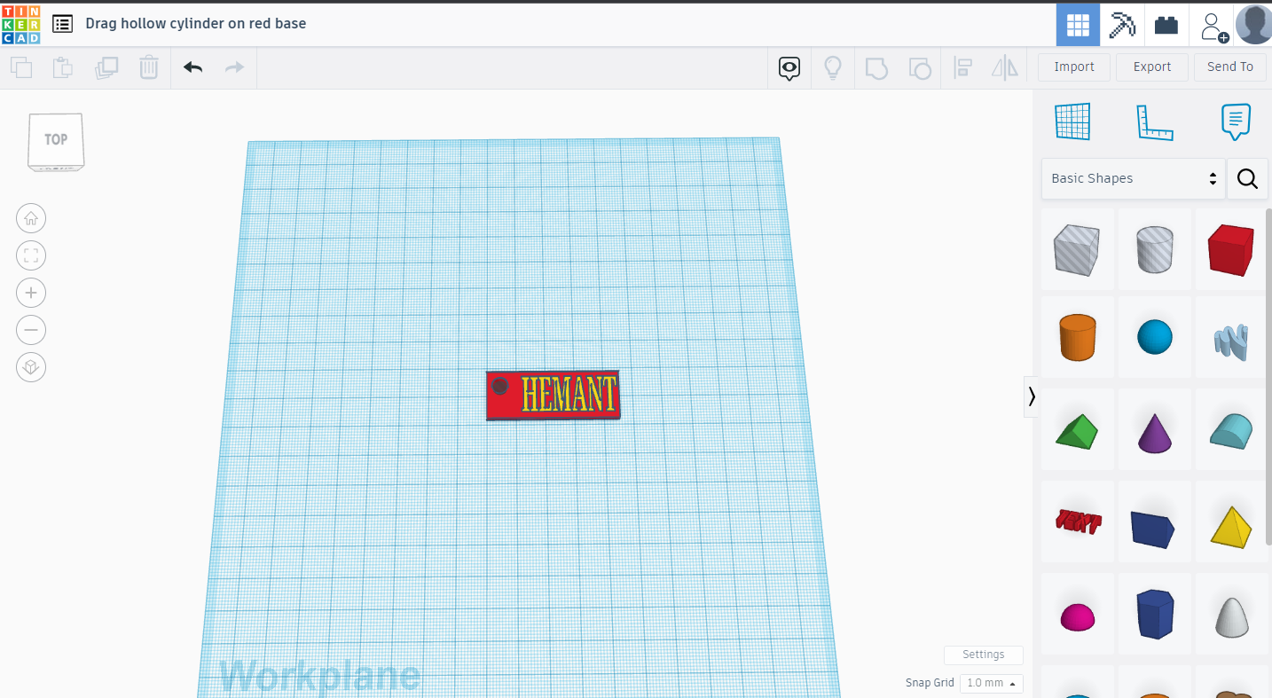Select the yellow HEMANT text
The width and height of the screenshot is (1272, 698).
[569, 395]
